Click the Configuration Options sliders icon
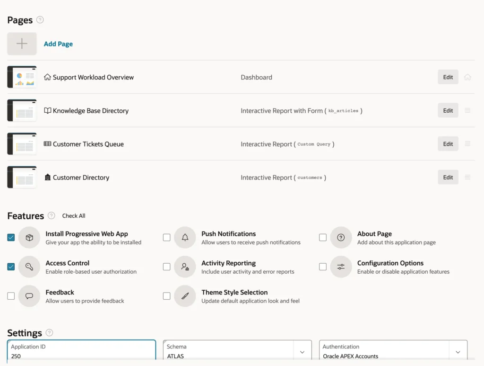Viewport: 484px width, 366px height. pos(341,267)
